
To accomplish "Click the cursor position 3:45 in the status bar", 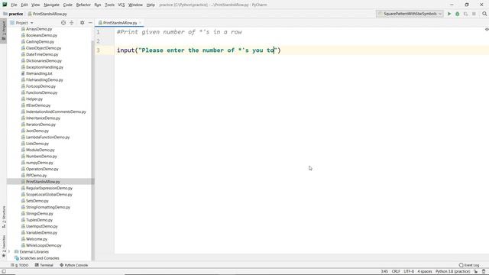I will [x=384, y=271].
